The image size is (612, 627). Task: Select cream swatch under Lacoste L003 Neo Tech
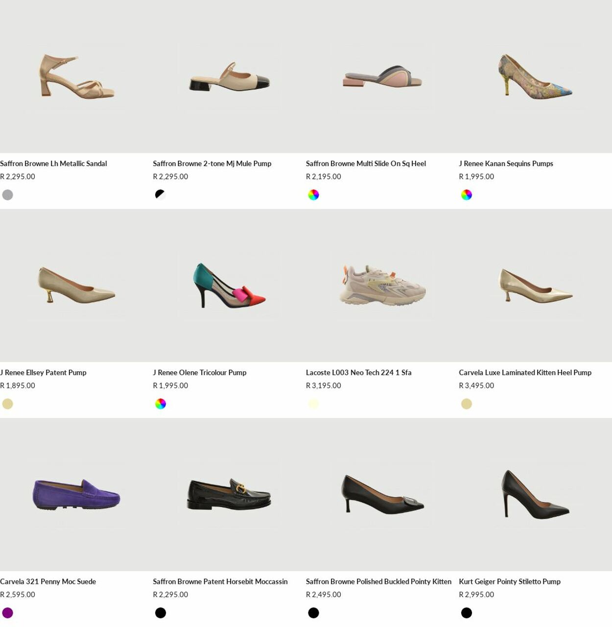coord(313,404)
